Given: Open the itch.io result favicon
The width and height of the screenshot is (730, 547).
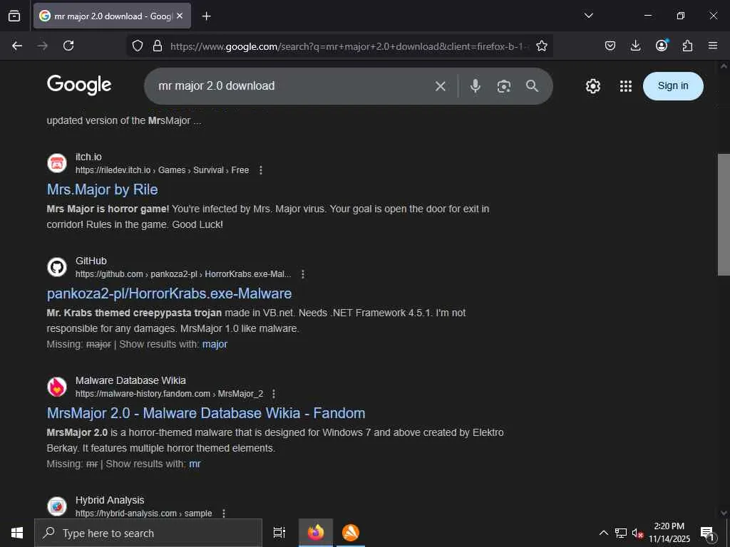Looking at the screenshot, I should [57, 163].
